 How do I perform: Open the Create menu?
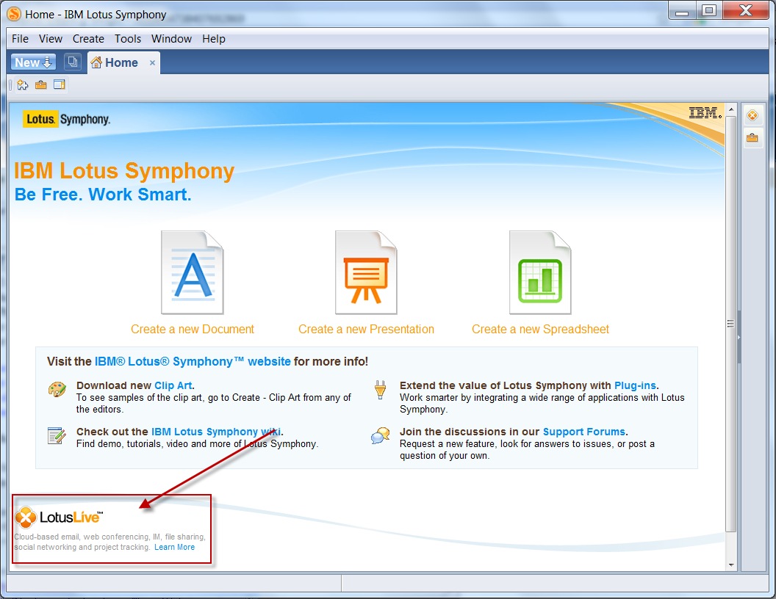88,39
